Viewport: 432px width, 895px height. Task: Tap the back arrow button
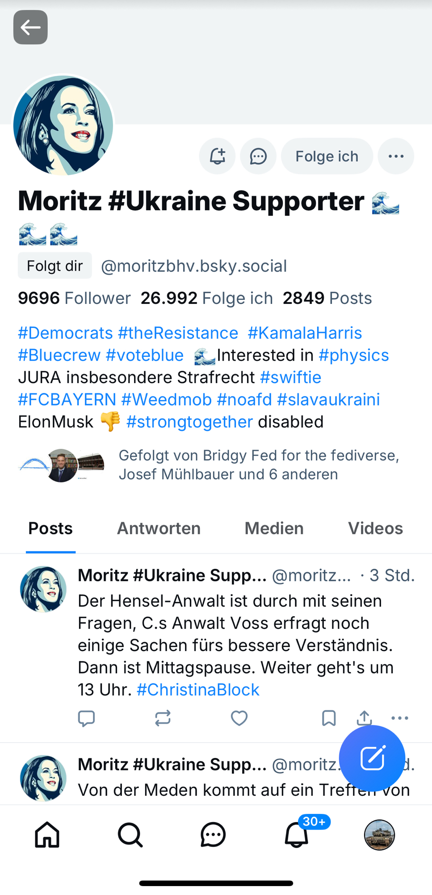(30, 27)
